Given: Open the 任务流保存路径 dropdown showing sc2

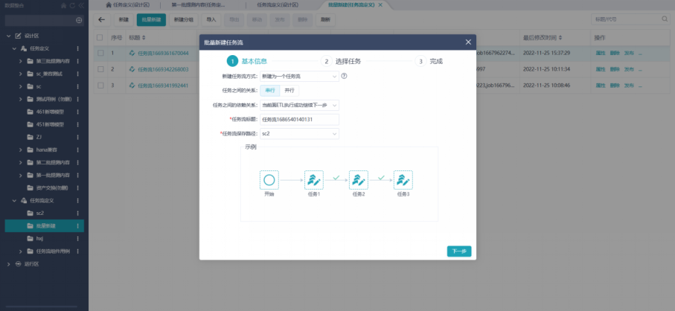Looking at the screenshot, I should (x=298, y=134).
